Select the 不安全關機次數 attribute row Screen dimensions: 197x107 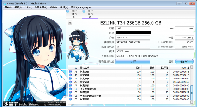[129, 89]
